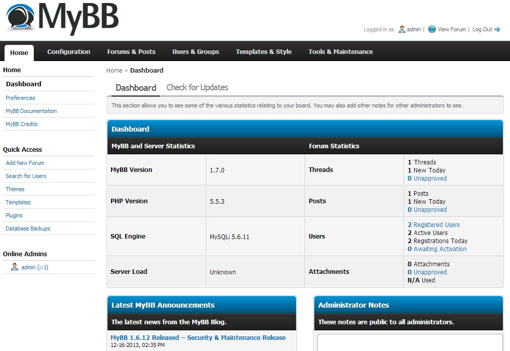Click MyBB and Server Statistics header

pyautogui.click(x=153, y=146)
